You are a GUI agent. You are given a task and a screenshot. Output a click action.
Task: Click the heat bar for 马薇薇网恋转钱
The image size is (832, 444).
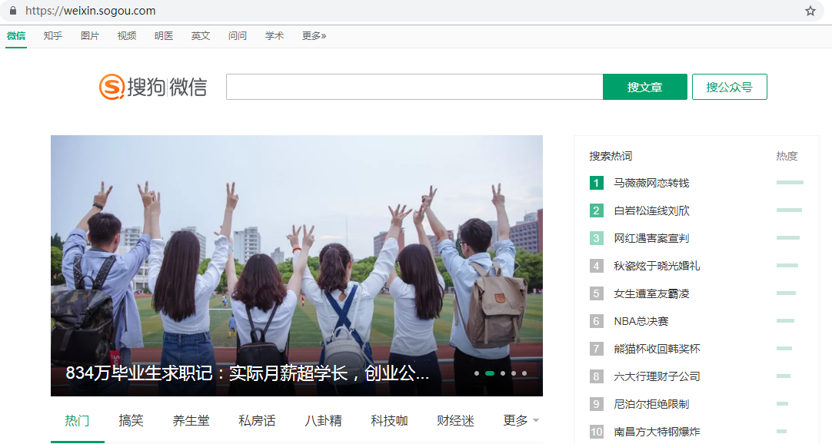(x=790, y=182)
